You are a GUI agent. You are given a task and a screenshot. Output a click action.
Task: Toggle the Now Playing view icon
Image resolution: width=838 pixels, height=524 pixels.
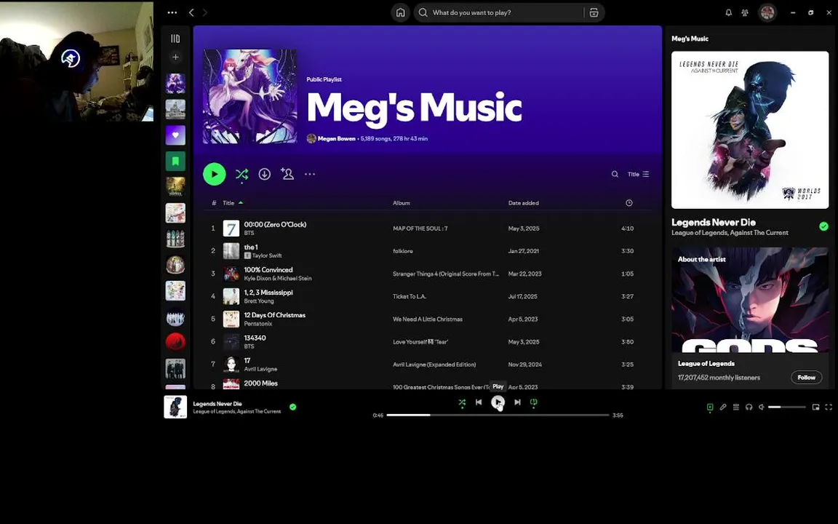(x=710, y=407)
